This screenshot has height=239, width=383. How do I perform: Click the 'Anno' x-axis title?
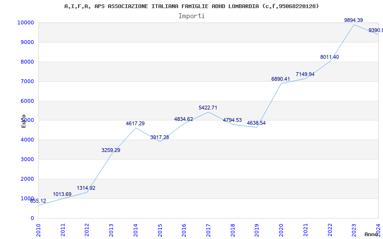[371, 234]
